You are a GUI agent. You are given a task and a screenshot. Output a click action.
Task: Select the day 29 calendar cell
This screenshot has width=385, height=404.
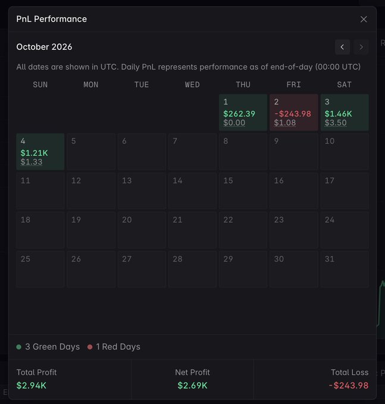pyautogui.click(x=243, y=269)
